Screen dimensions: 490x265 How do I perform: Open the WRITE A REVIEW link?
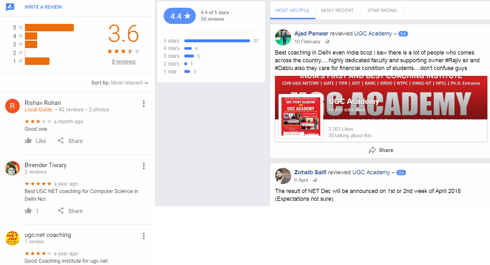pos(43,7)
